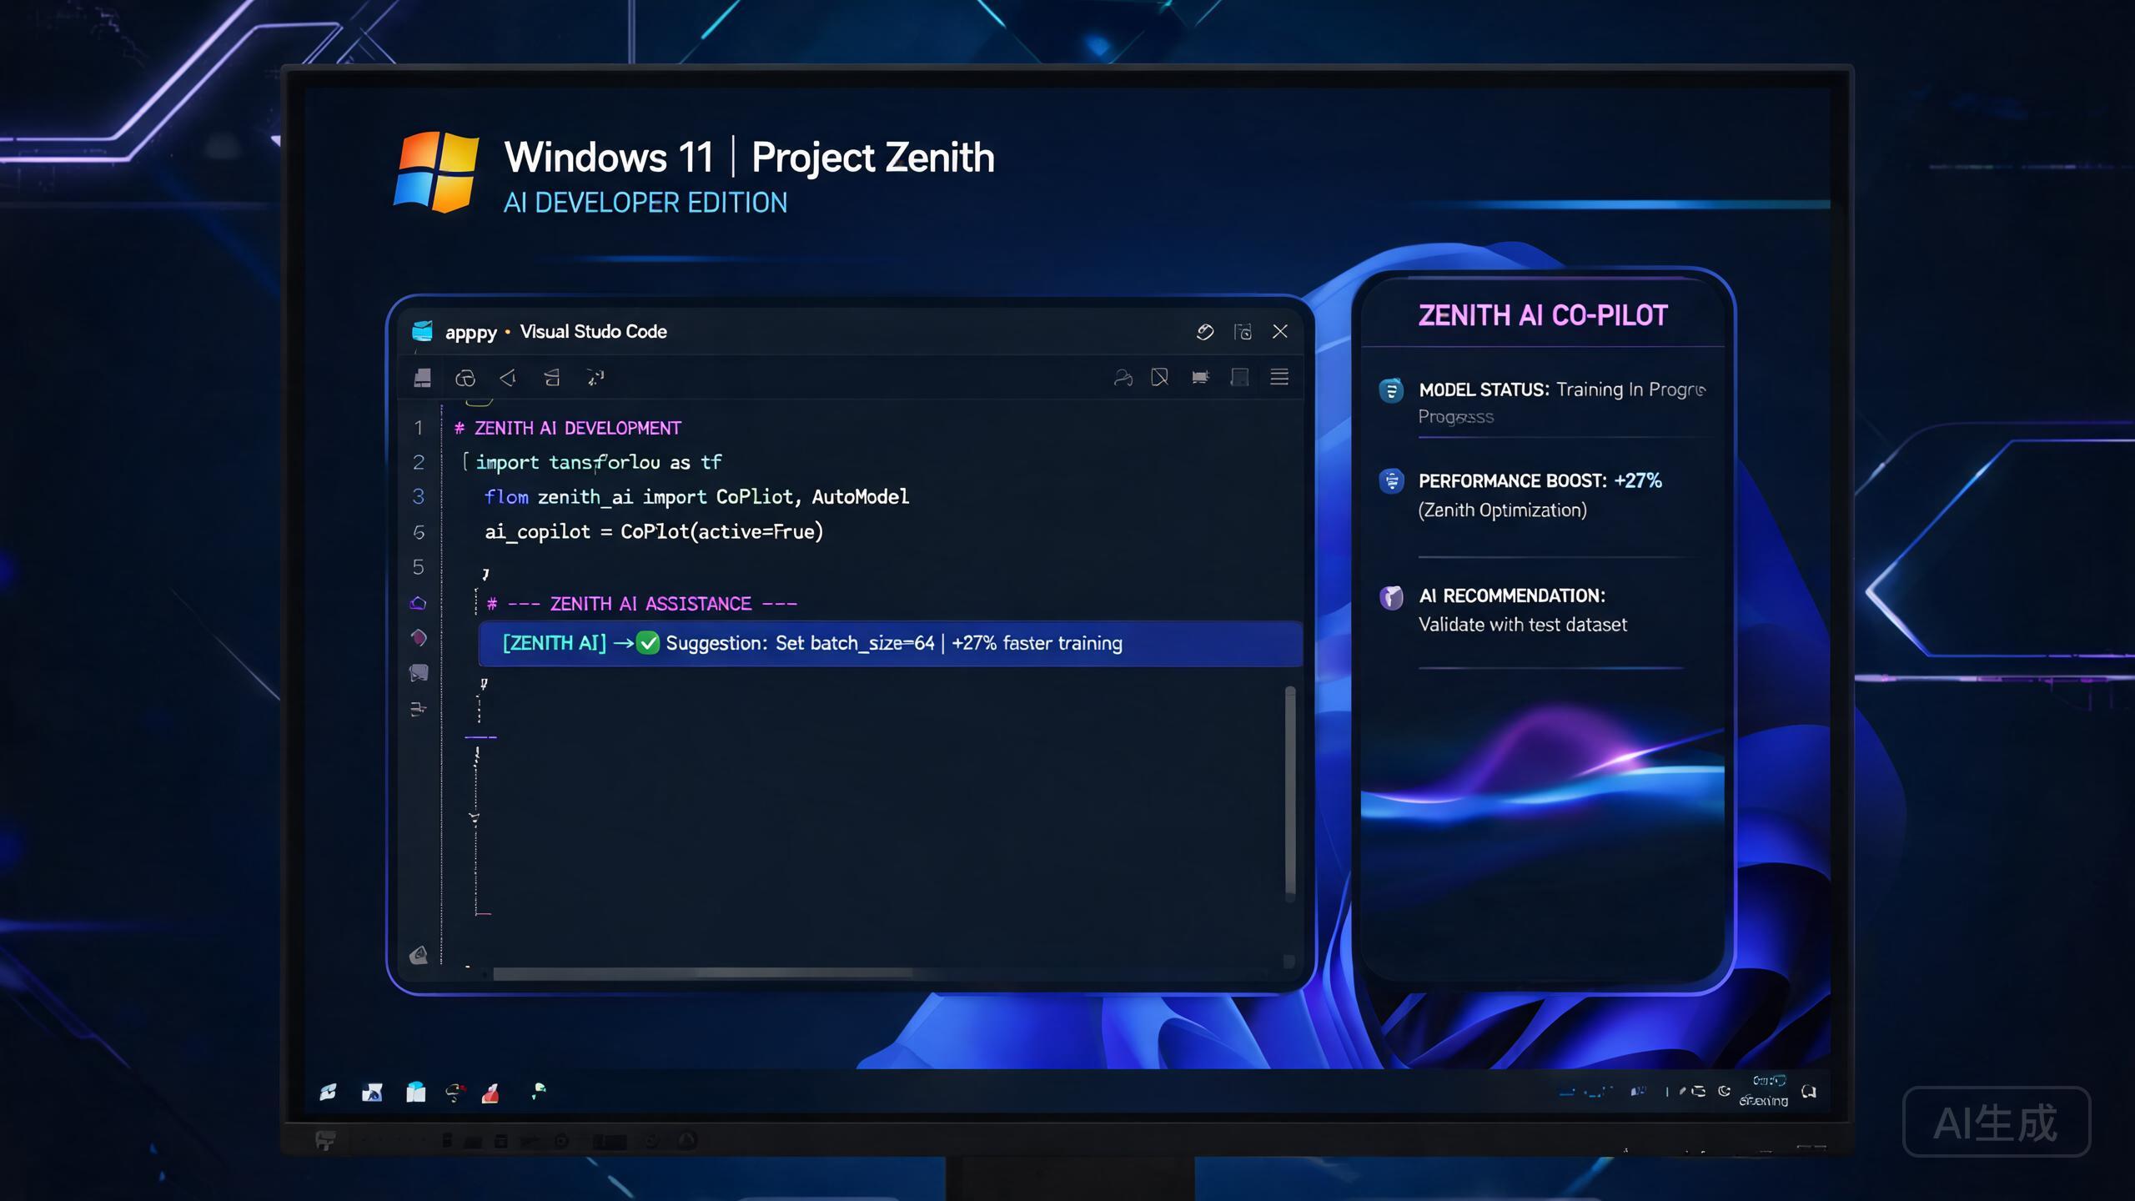The height and width of the screenshot is (1201, 2135).
Task: Click the 'Project Zenith' title text
Action: pos(873,157)
